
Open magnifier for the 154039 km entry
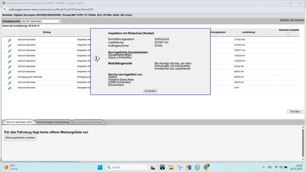tap(10, 56)
